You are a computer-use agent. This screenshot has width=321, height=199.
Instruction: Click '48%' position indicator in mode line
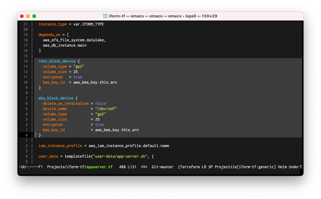[123, 167]
